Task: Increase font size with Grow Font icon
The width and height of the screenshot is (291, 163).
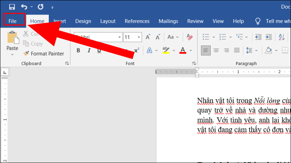Action: (148, 37)
